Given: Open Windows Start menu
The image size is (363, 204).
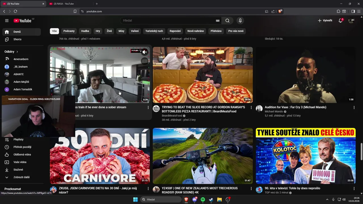Looking at the screenshot, I should pos(135,199).
